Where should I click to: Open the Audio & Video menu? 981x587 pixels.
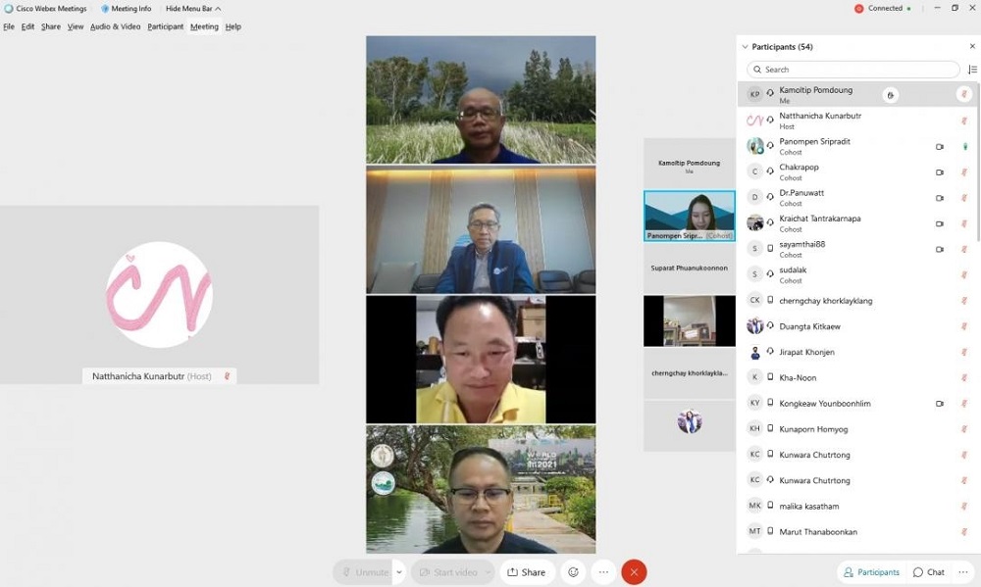pyautogui.click(x=115, y=26)
